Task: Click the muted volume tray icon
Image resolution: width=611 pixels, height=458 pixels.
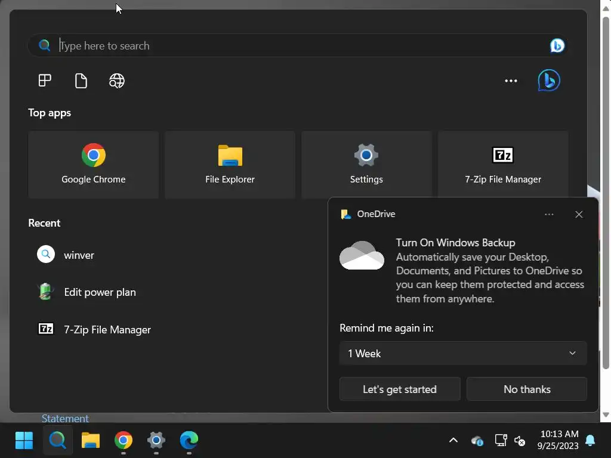Action: pyautogui.click(x=520, y=441)
